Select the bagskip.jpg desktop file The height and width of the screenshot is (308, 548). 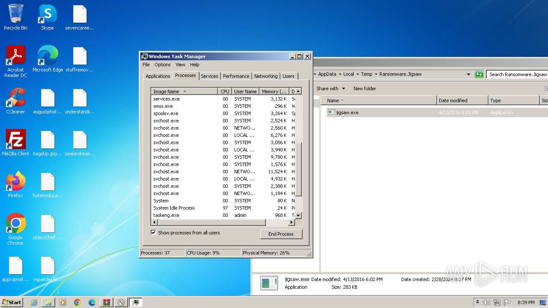pyautogui.click(x=48, y=143)
